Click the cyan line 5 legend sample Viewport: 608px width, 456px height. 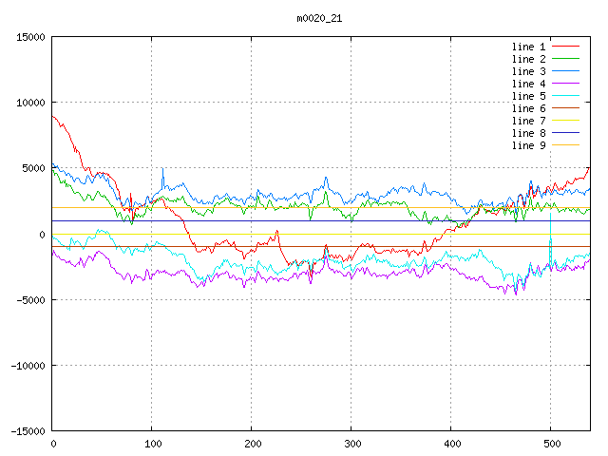point(566,96)
